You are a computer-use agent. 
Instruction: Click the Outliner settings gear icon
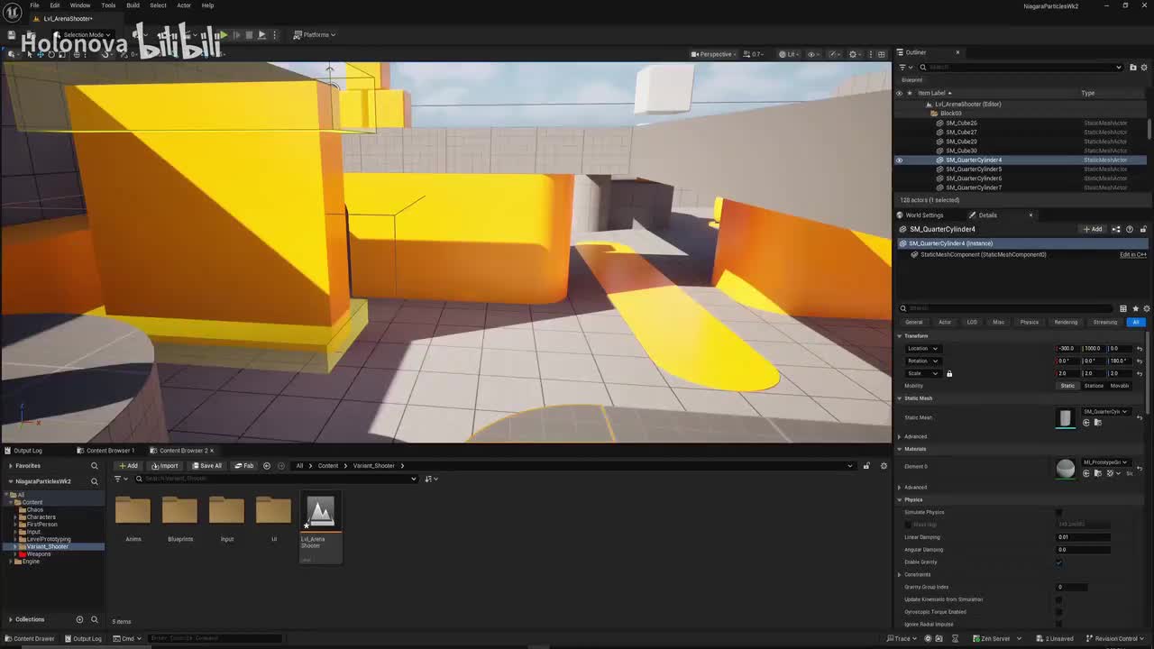1145,67
